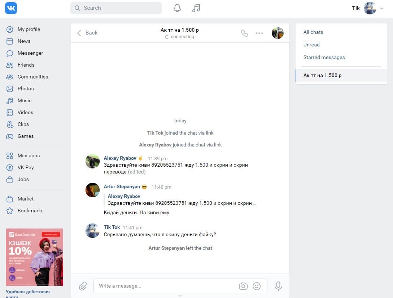This screenshot has width=393, height=298.
Task: Click into the Search field
Action: pos(119,8)
